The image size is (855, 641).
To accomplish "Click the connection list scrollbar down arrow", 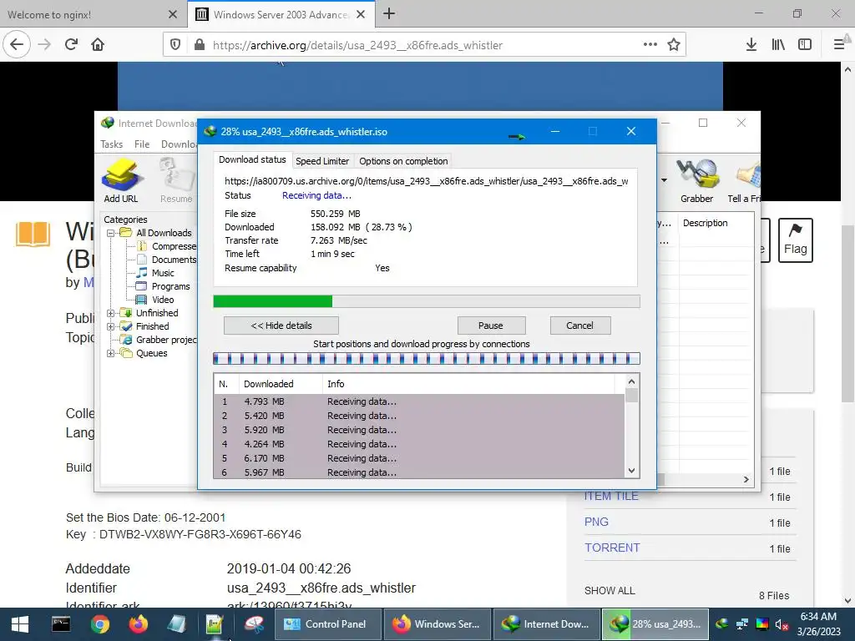I will [631, 471].
